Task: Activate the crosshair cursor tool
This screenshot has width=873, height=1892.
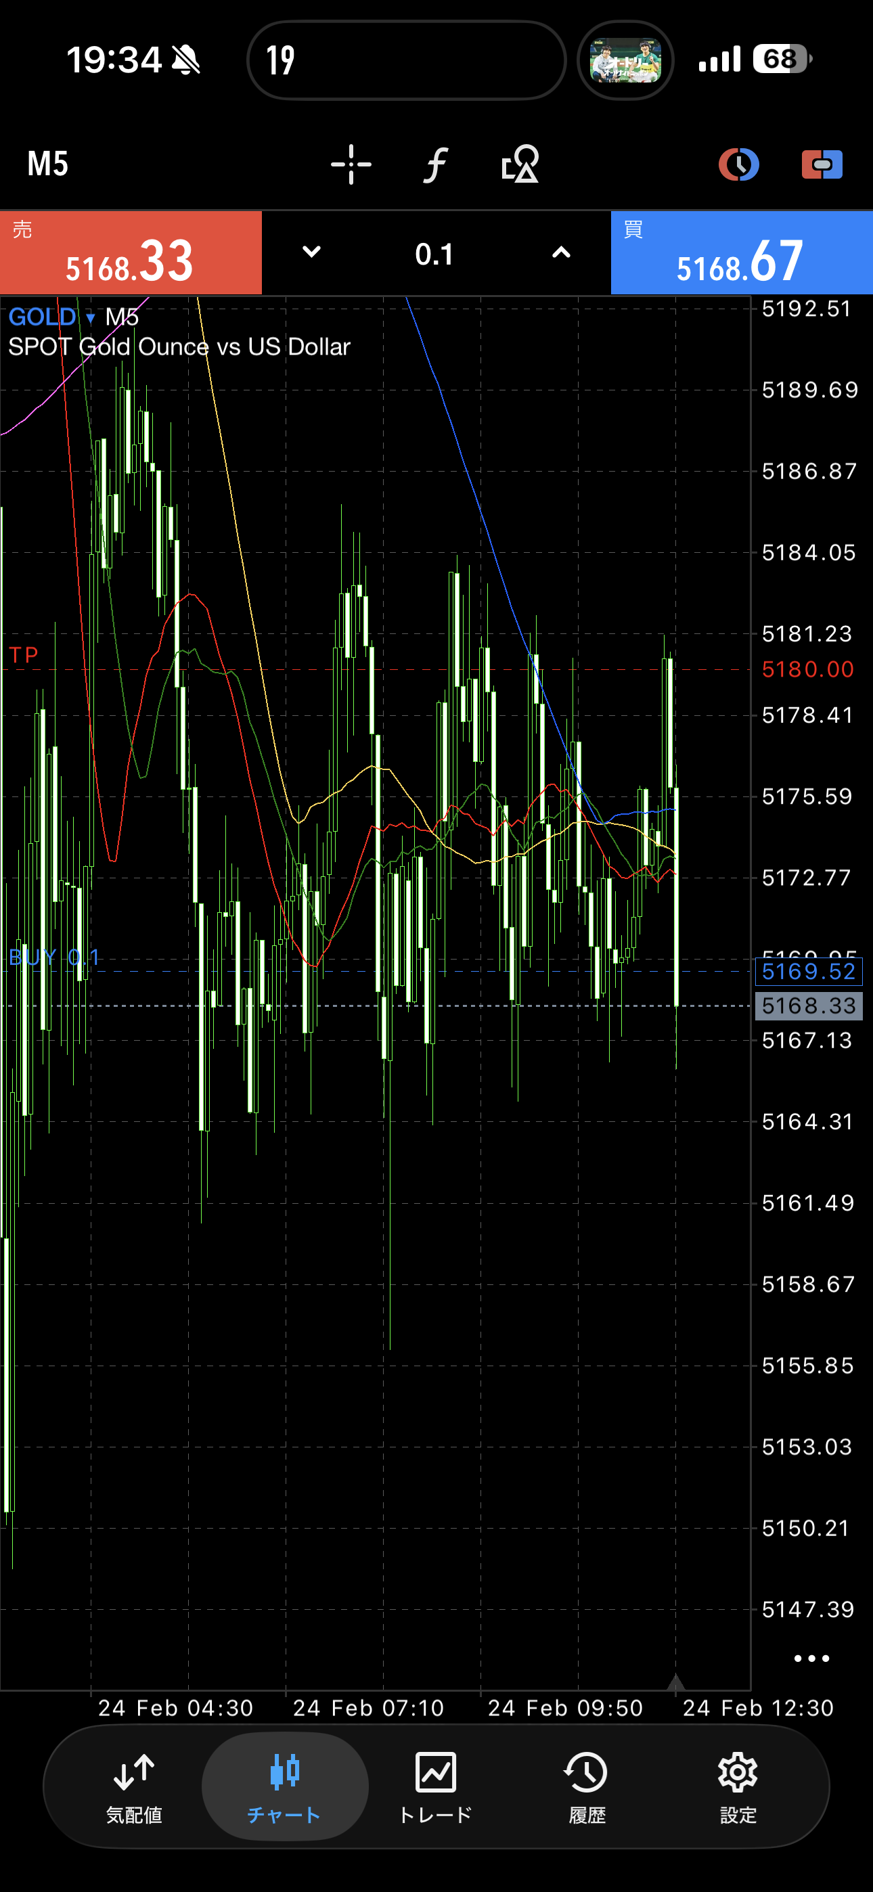Action: [x=351, y=164]
